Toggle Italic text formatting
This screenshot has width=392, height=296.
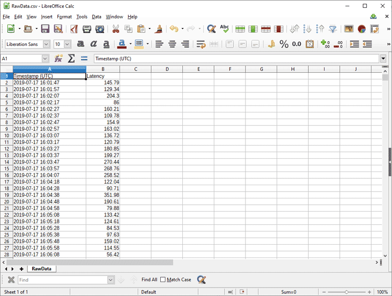click(x=93, y=44)
